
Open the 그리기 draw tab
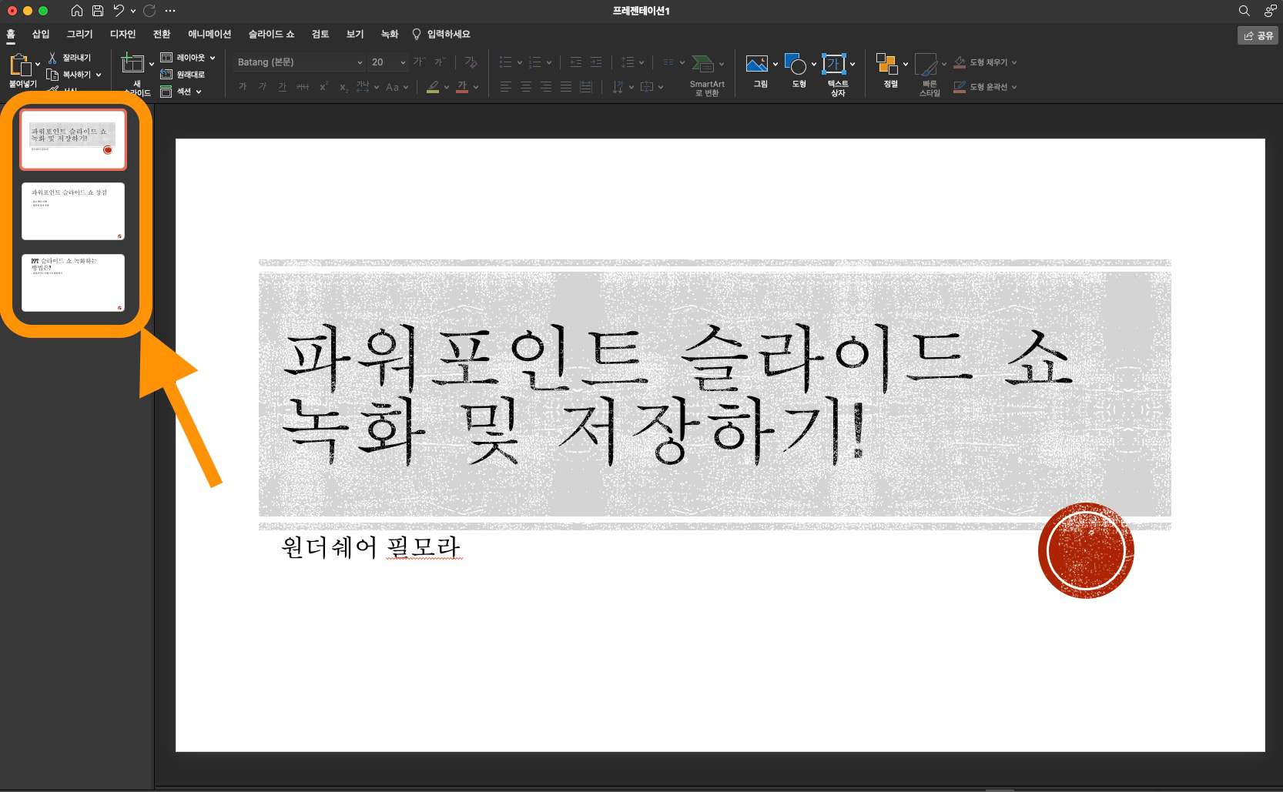coord(79,34)
